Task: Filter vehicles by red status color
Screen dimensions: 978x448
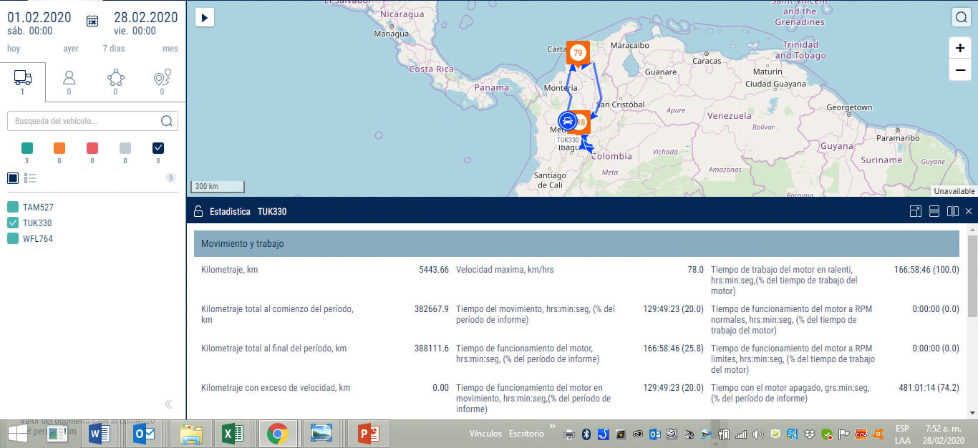Action: click(92, 148)
